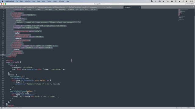This screenshot has height=109, width=195.
Task: Click the console.log(value); line
Action: [20, 93]
